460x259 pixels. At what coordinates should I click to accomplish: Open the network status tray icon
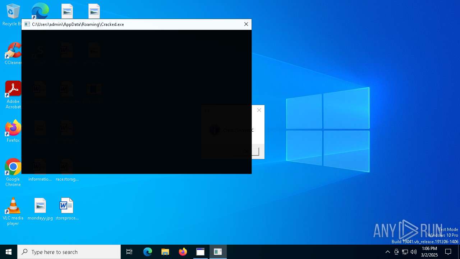point(405,252)
